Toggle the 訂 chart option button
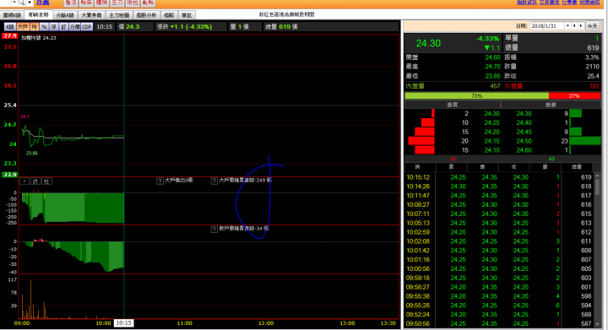 click(x=63, y=27)
